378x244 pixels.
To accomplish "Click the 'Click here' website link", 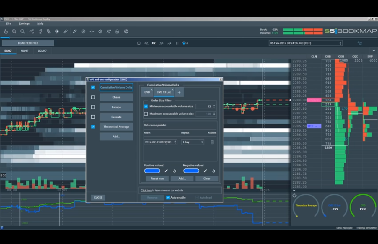I will point(146,191).
